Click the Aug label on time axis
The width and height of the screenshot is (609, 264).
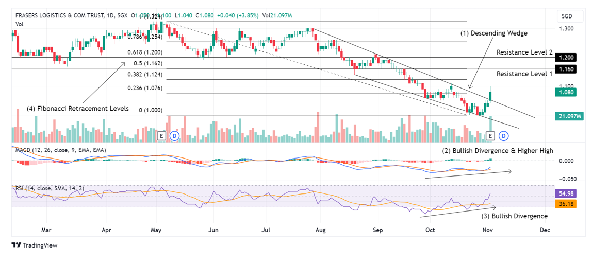321,230
